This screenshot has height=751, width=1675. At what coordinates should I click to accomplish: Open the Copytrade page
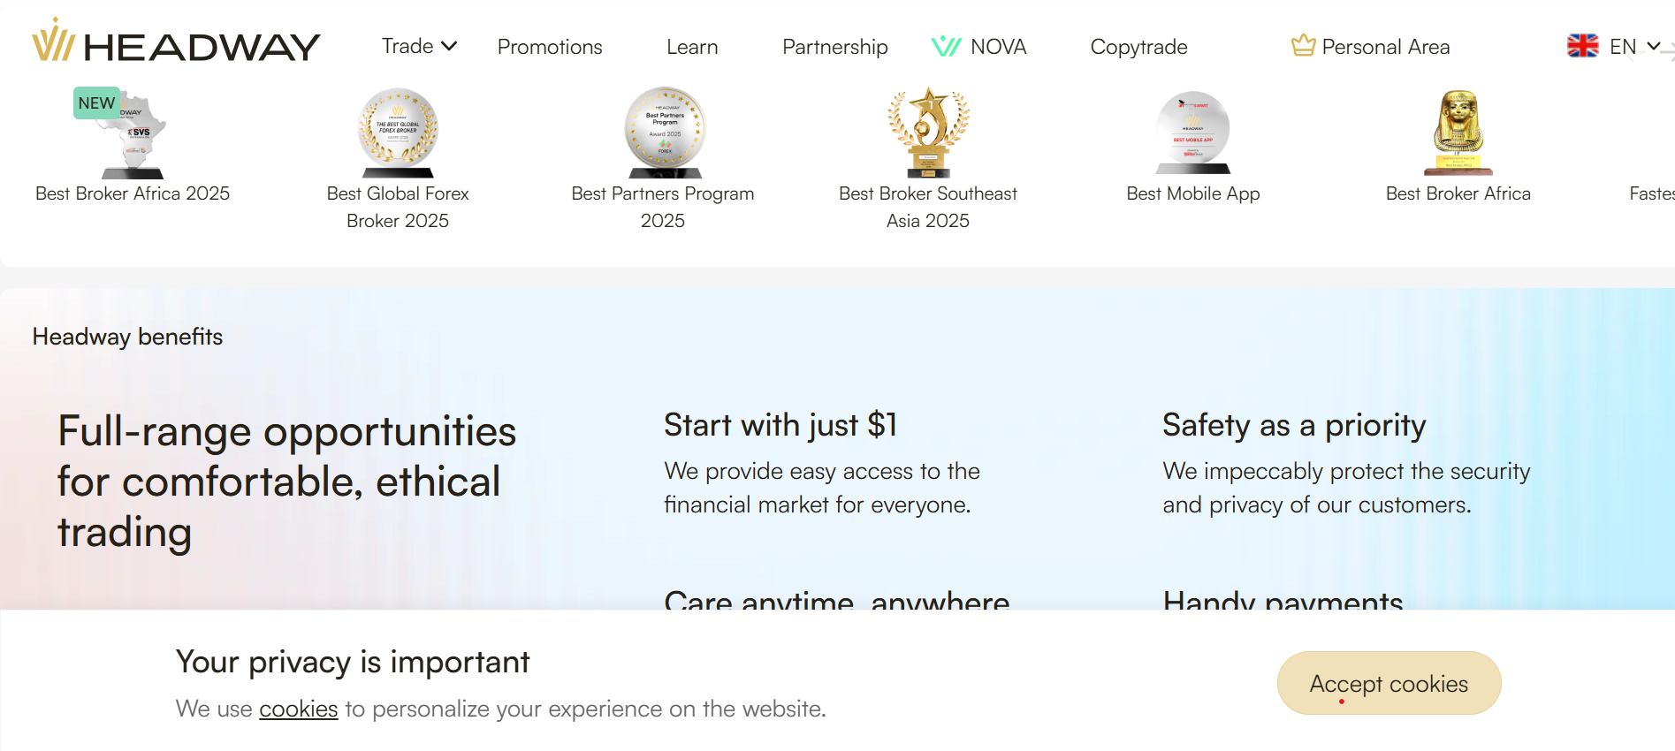[x=1138, y=46]
